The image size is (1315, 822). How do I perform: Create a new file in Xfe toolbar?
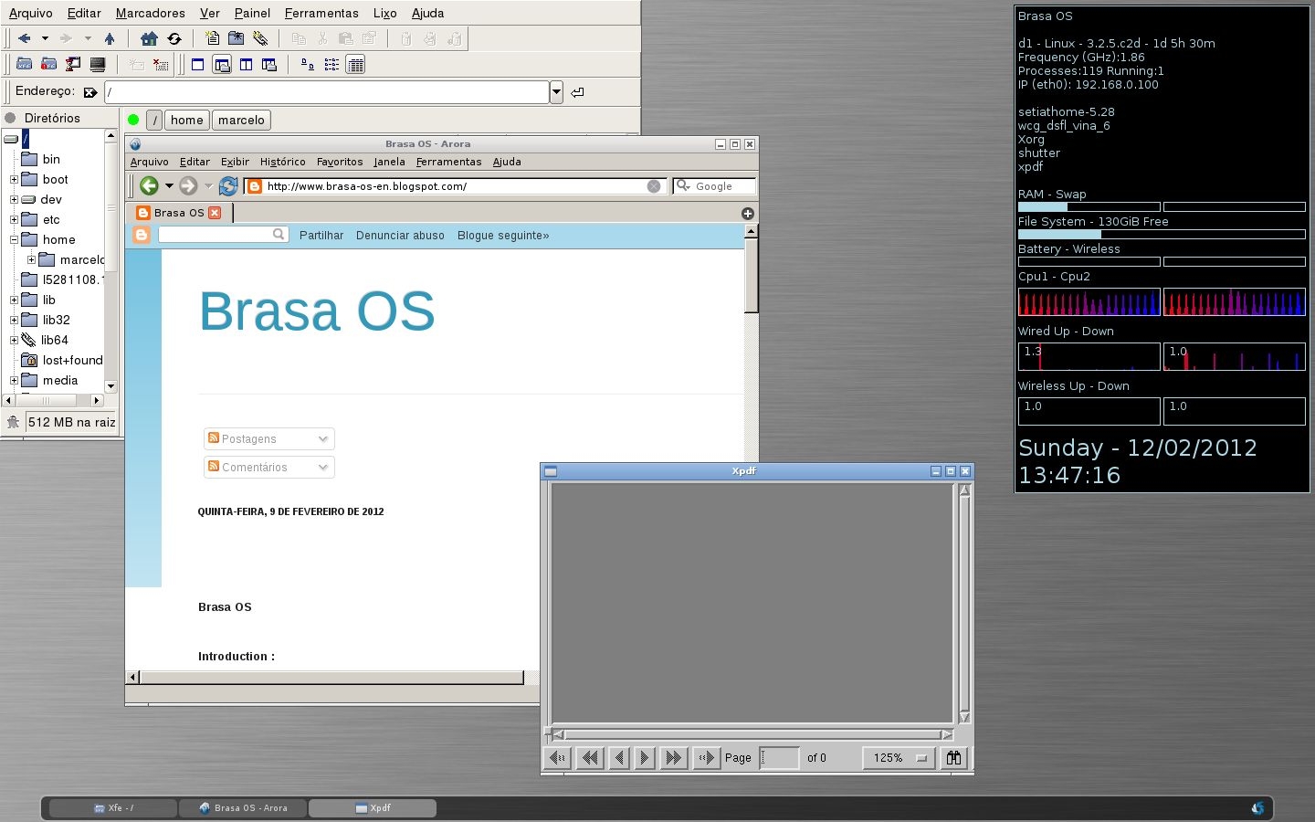pyautogui.click(x=212, y=38)
